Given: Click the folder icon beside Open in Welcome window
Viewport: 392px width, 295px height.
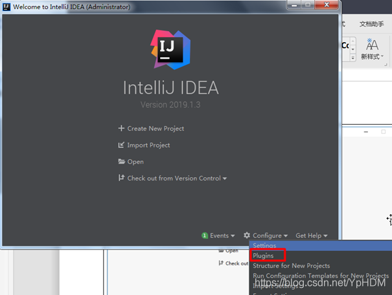Looking at the screenshot, I should [x=122, y=162].
